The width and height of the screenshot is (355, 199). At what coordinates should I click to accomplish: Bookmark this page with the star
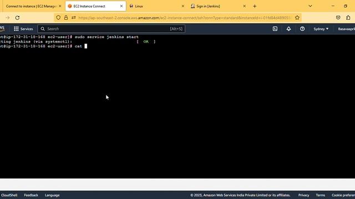click(297, 18)
